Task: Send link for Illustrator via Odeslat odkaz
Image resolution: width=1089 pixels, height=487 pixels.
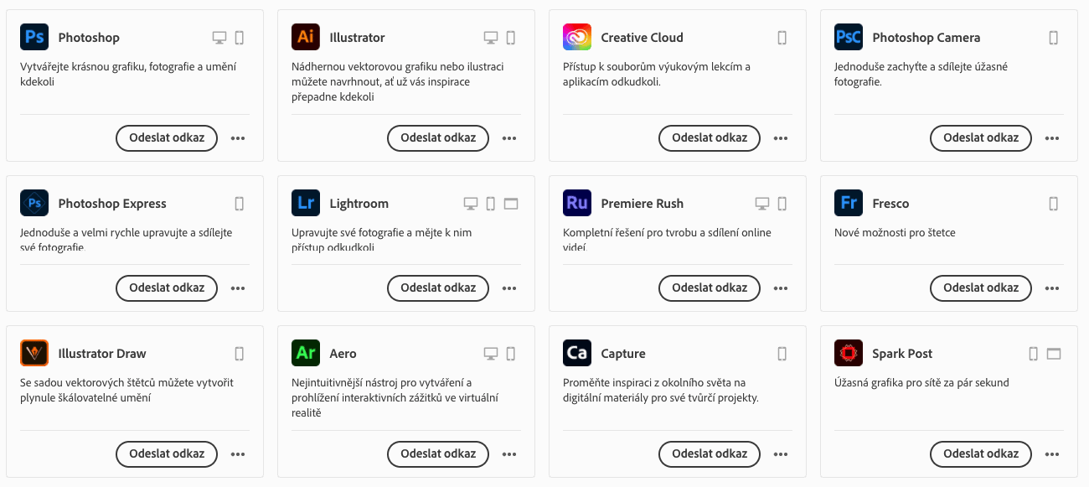Action: (x=438, y=138)
